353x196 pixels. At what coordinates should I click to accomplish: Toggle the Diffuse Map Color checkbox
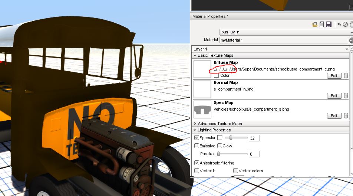[216, 75]
